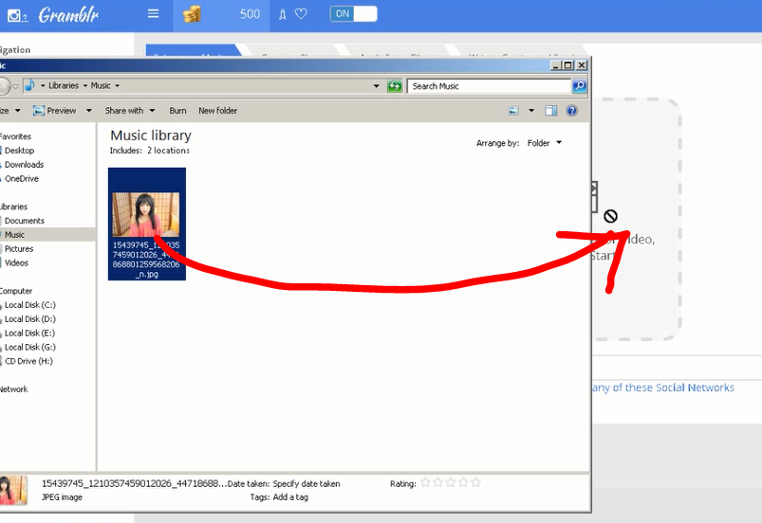Click Burn in the Explorer toolbar

coord(177,111)
